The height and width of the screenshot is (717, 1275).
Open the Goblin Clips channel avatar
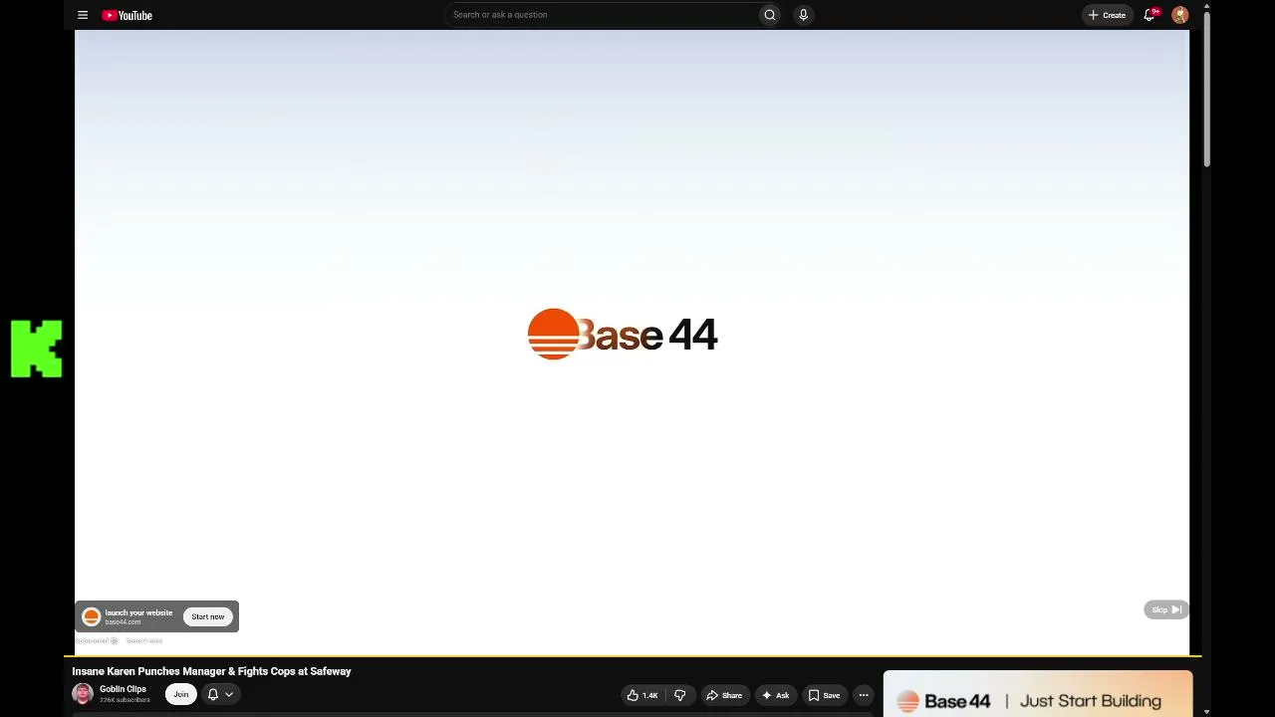(83, 694)
